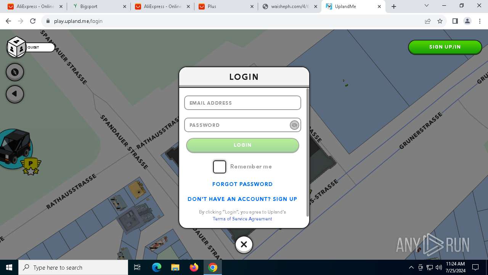Close the login dialog with X button
Image resolution: width=488 pixels, height=275 pixels.
(x=244, y=244)
